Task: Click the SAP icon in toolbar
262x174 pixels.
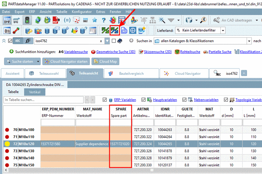Action: click(x=141, y=30)
